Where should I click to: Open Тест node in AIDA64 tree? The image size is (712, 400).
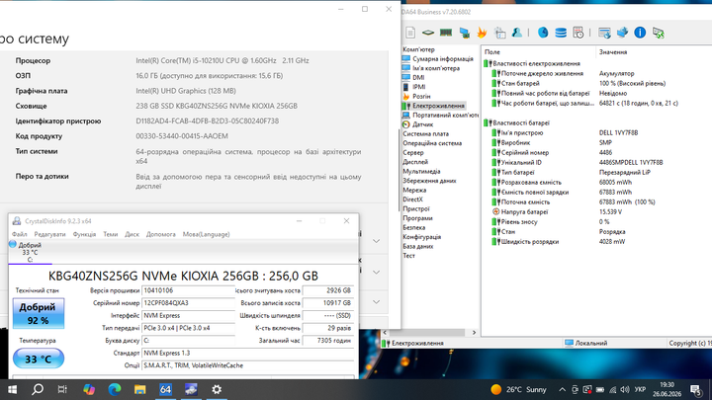[x=408, y=256]
